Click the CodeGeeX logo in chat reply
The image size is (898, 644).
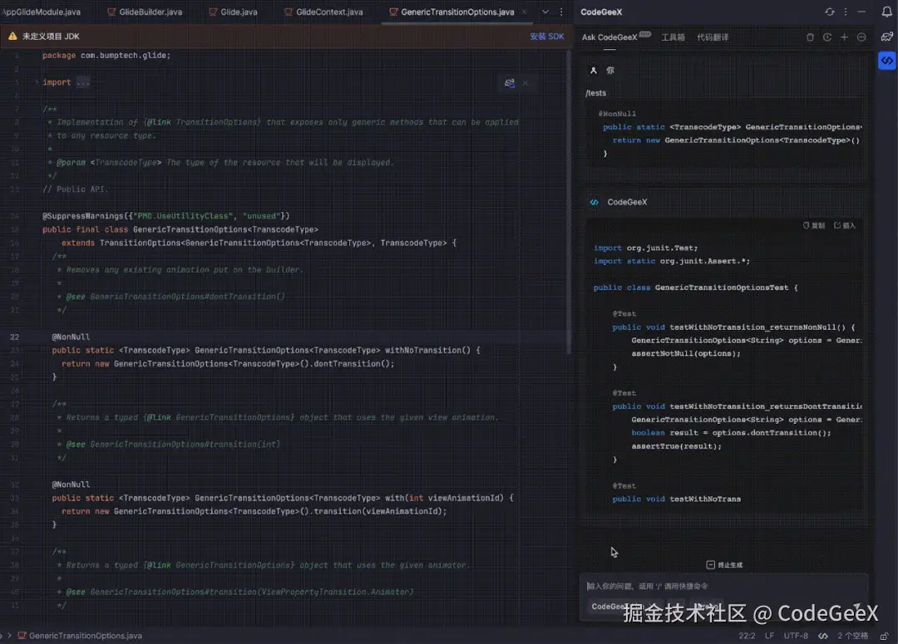click(x=594, y=202)
